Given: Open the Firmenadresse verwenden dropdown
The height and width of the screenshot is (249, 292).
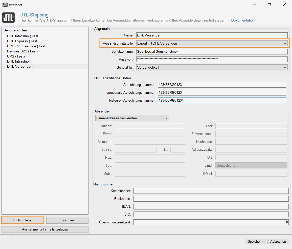Looking at the screenshot, I should click(x=132, y=118).
